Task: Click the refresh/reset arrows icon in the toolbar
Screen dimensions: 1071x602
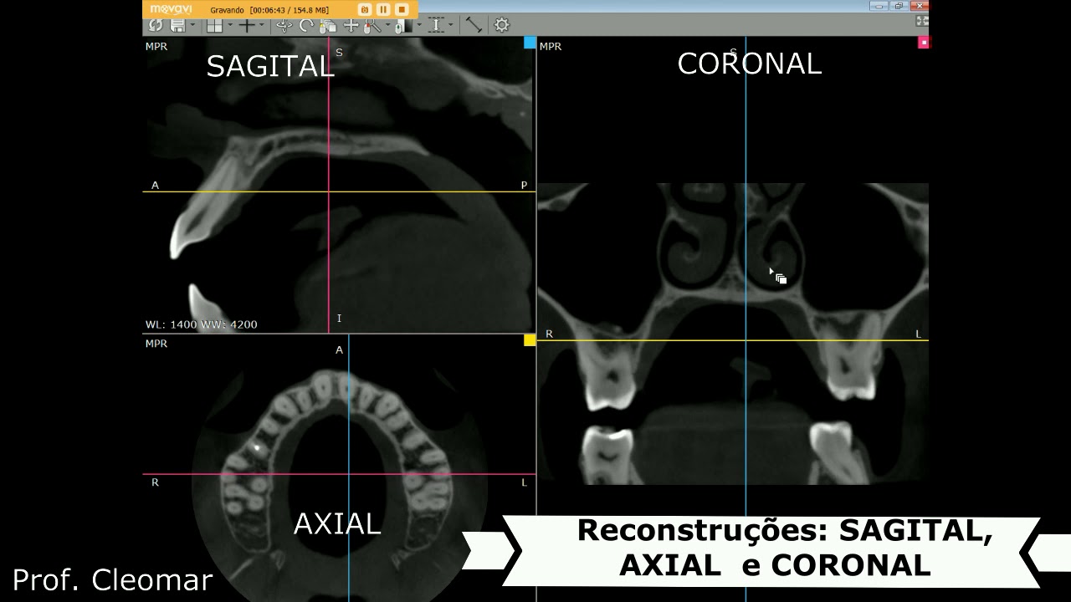Action: point(156,25)
